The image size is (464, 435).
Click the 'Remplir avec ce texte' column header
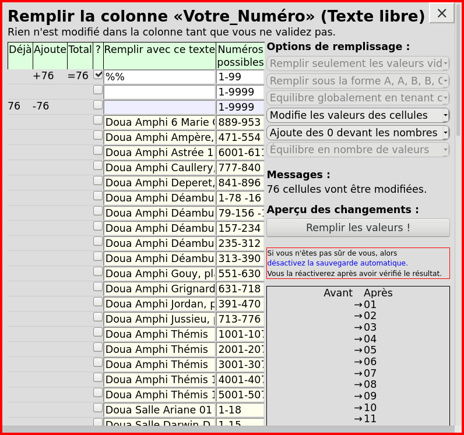pyautogui.click(x=160, y=50)
